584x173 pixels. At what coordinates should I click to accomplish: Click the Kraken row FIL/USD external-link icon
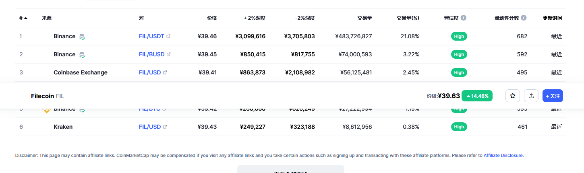165,127
